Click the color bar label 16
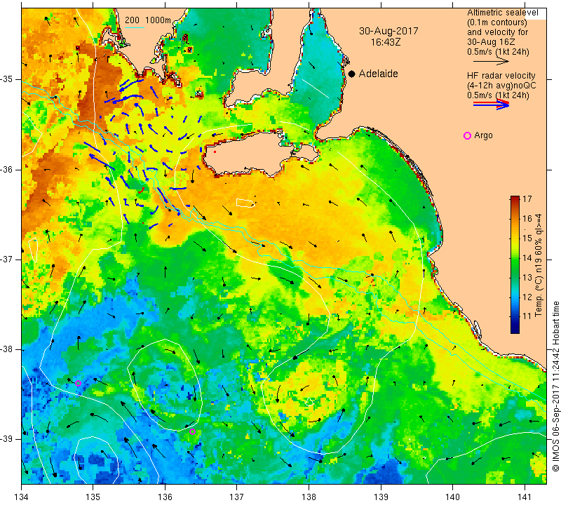Screen dimensions: 561x505 (x=527, y=218)
